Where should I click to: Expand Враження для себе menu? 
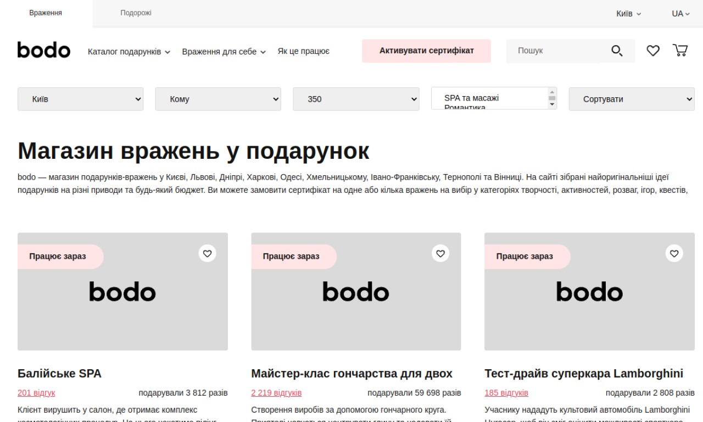(x=224, y=52)
